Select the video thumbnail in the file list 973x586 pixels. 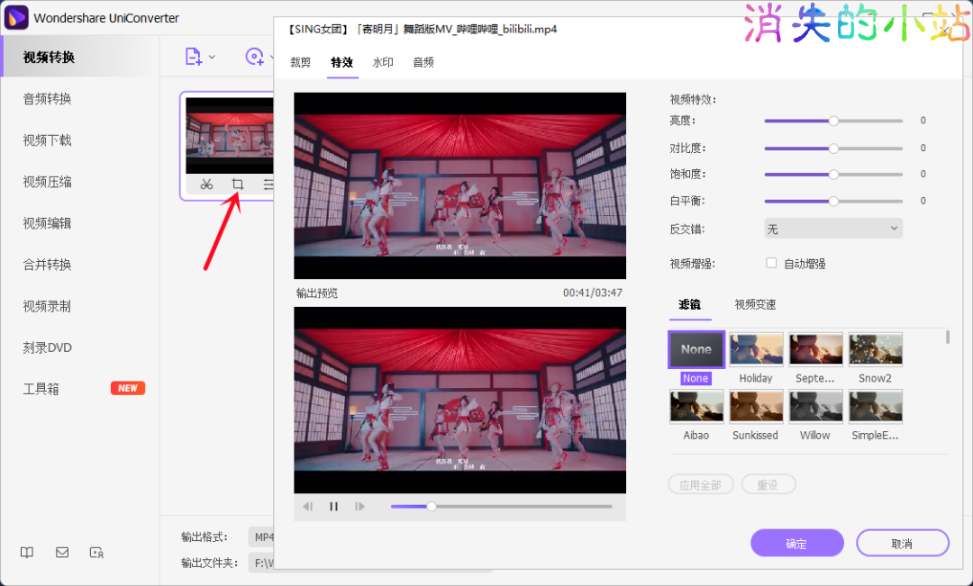230,135
